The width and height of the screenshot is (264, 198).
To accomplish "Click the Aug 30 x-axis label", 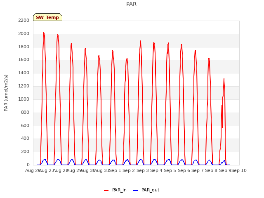I will click(88, 170).
